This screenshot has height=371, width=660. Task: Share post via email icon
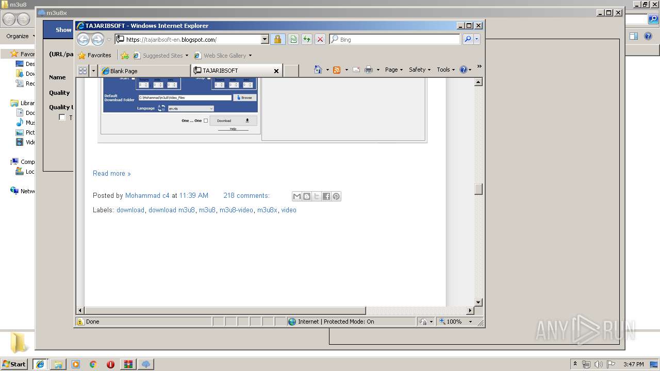(297, 196)
